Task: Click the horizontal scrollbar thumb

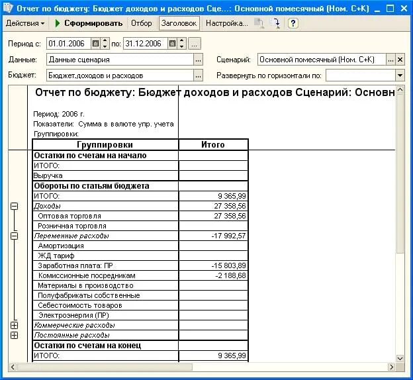Action: pos(105,367)
